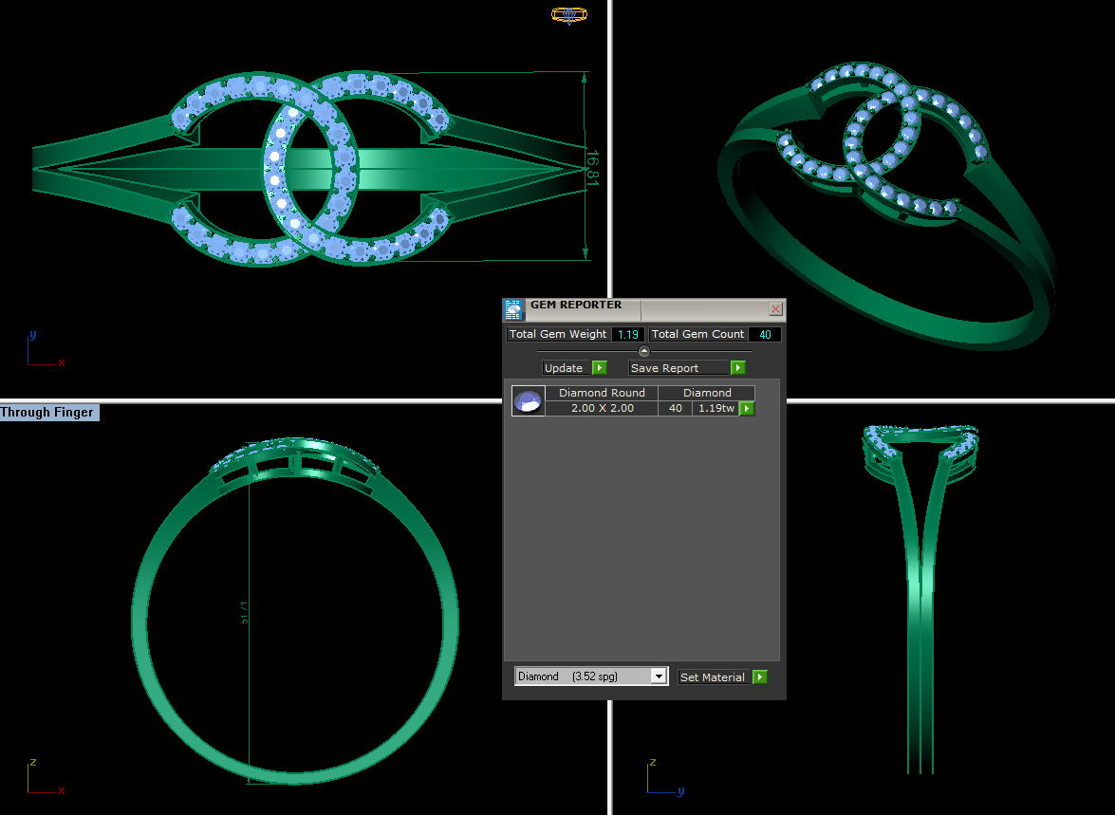Click the green arrow next to Update
Viewport: 1115px width, 815px height.
[x=600, y=368]
